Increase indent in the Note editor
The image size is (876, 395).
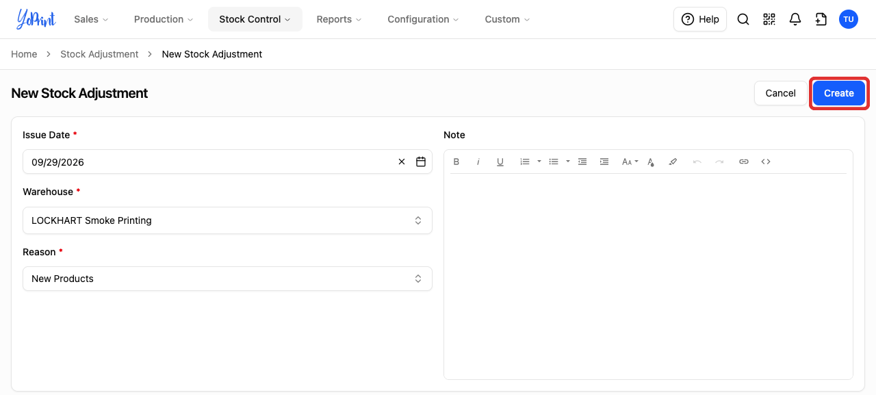604,162
